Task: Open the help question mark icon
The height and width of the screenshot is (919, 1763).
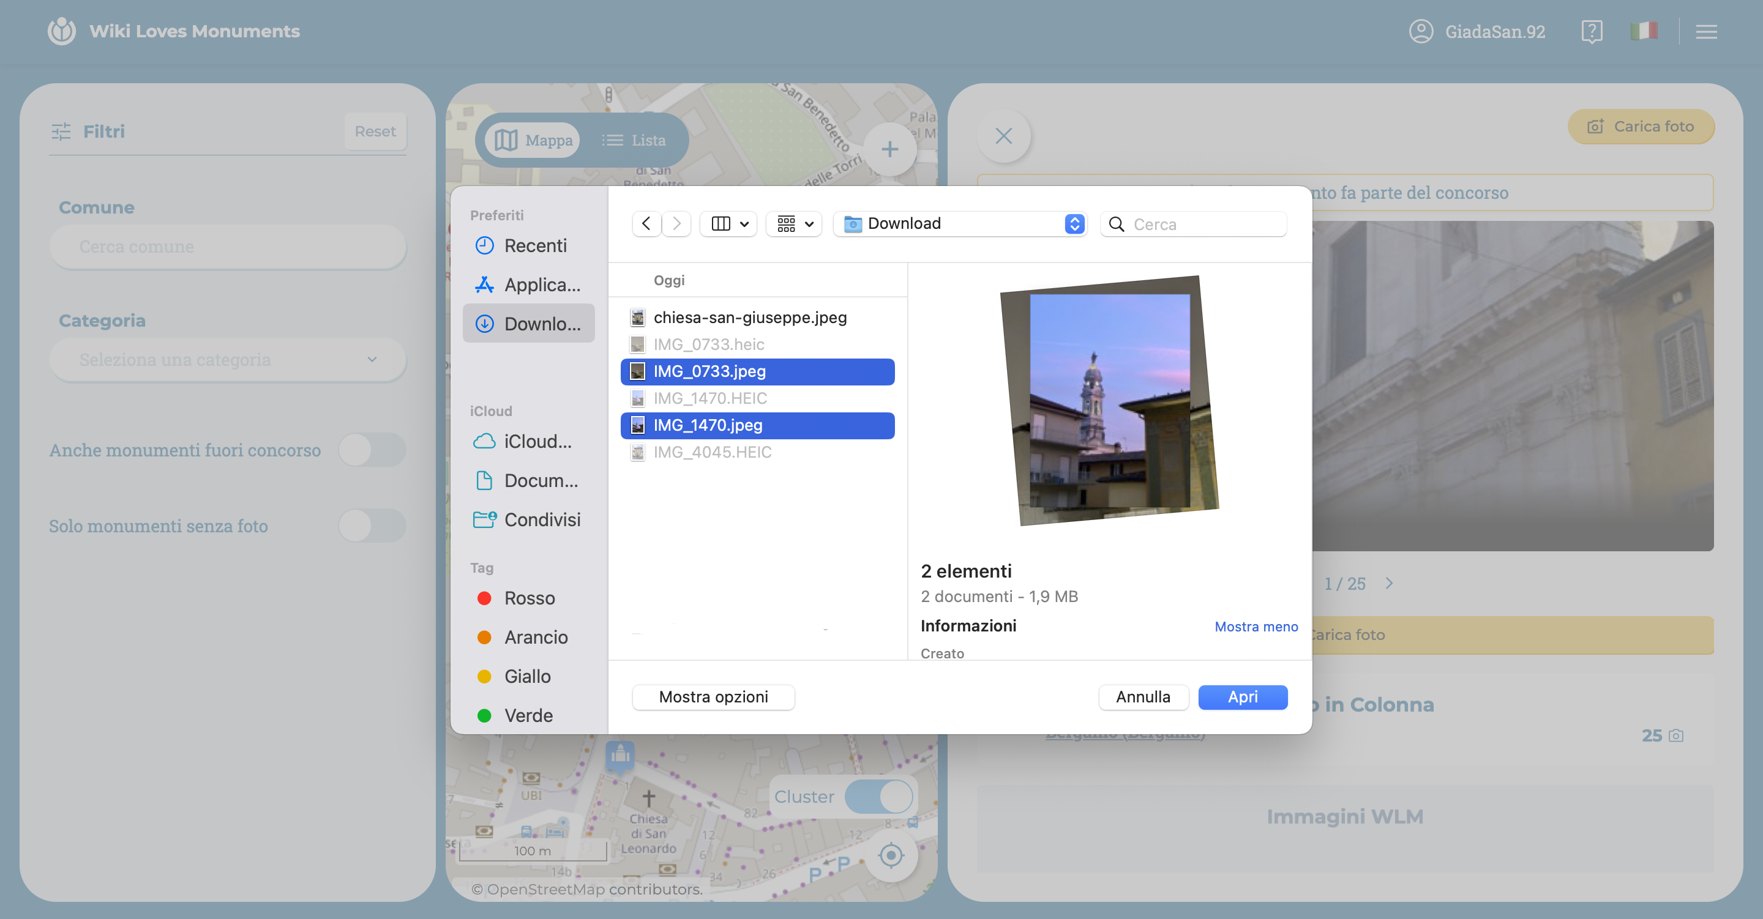Action: click(x=1591, y=31)
